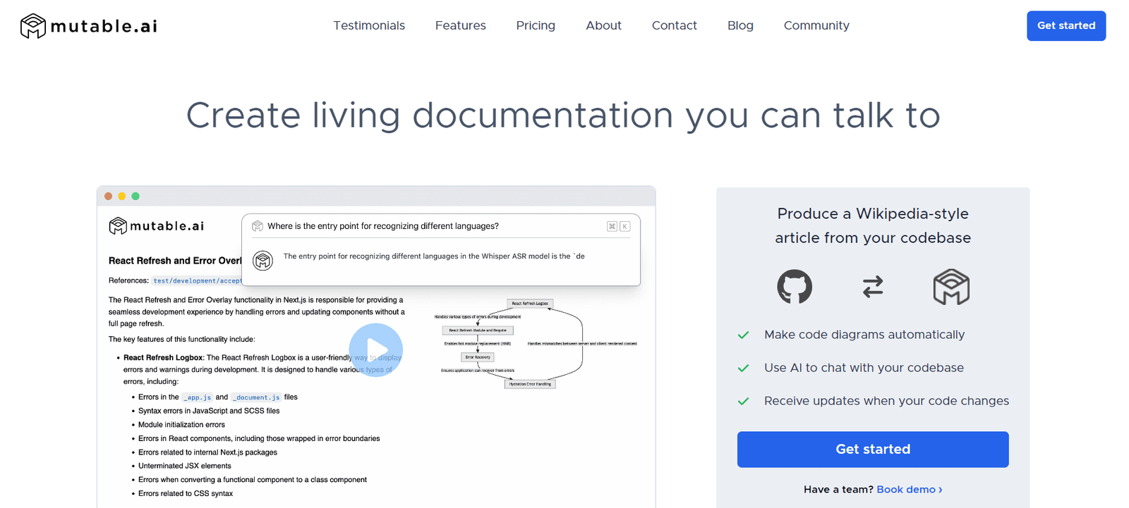Image resolution: width=1129 pixels, height=508 pixels.
Task: Click the large Get started card button
Action: [x=873, y=450]
